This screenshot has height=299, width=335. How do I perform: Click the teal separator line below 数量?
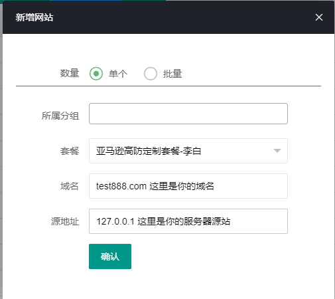pyautogui.click(x=168, y=86)
